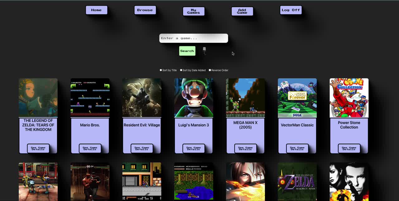Open the Zelda: Tears of the Kingdom cover
The height and width of the screenshot is (201, 399).
38,97
